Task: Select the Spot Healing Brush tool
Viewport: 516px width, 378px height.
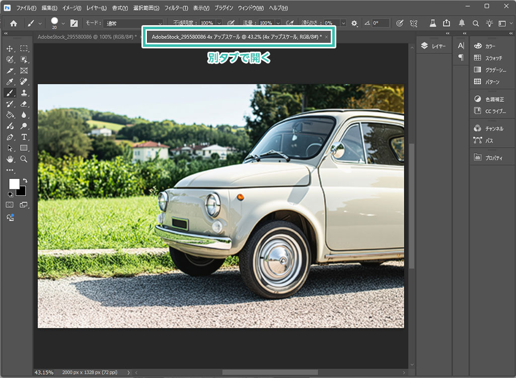Action: (x=24, y=82)
